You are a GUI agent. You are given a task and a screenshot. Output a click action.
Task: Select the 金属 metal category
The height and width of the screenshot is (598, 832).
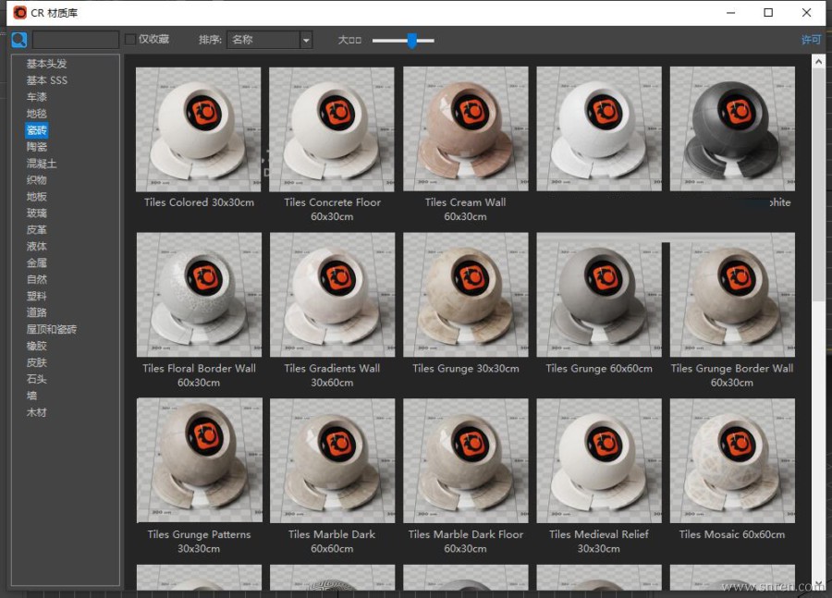click(x=37, y=262)
